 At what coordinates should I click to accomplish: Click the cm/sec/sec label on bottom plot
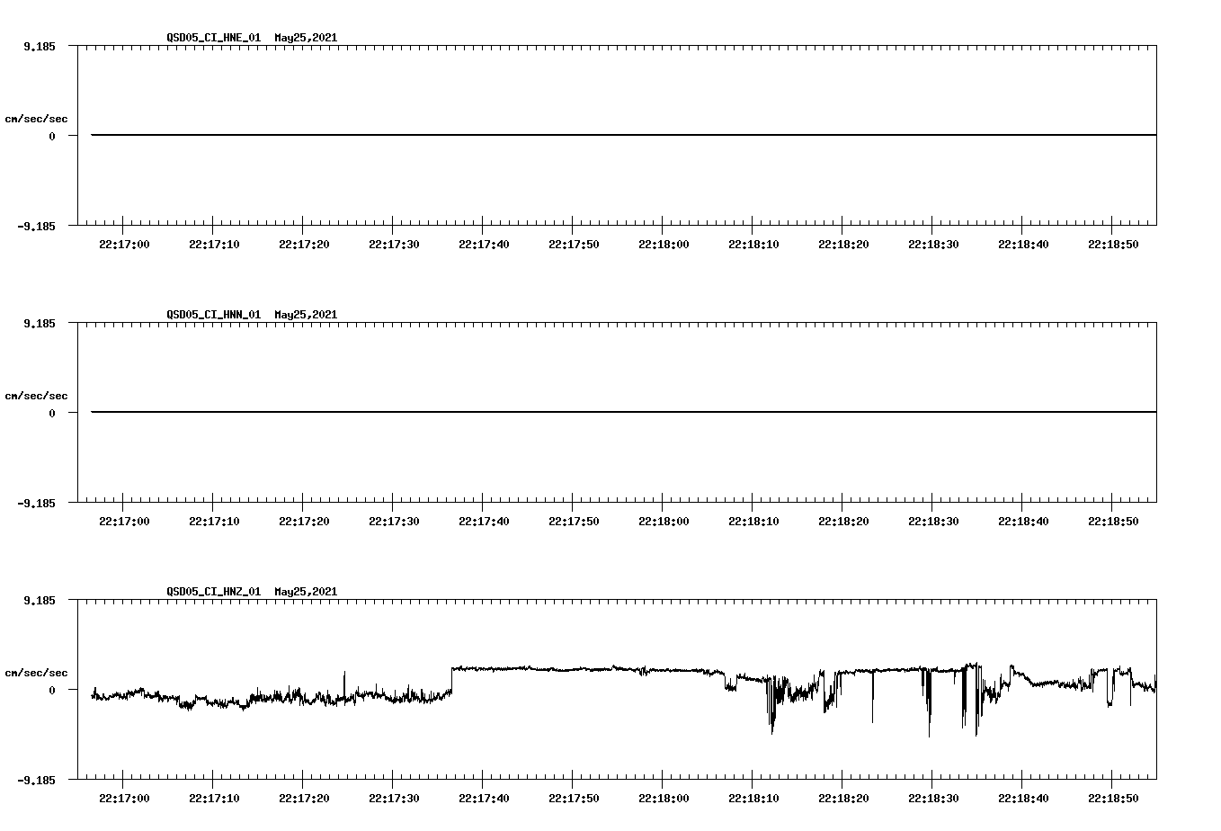click(37, 672)
